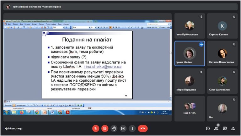Toggle bold formatting in PowerPoint toolbar
The height and width of the screenshot is (136, 241).
[x=98, y=27]
